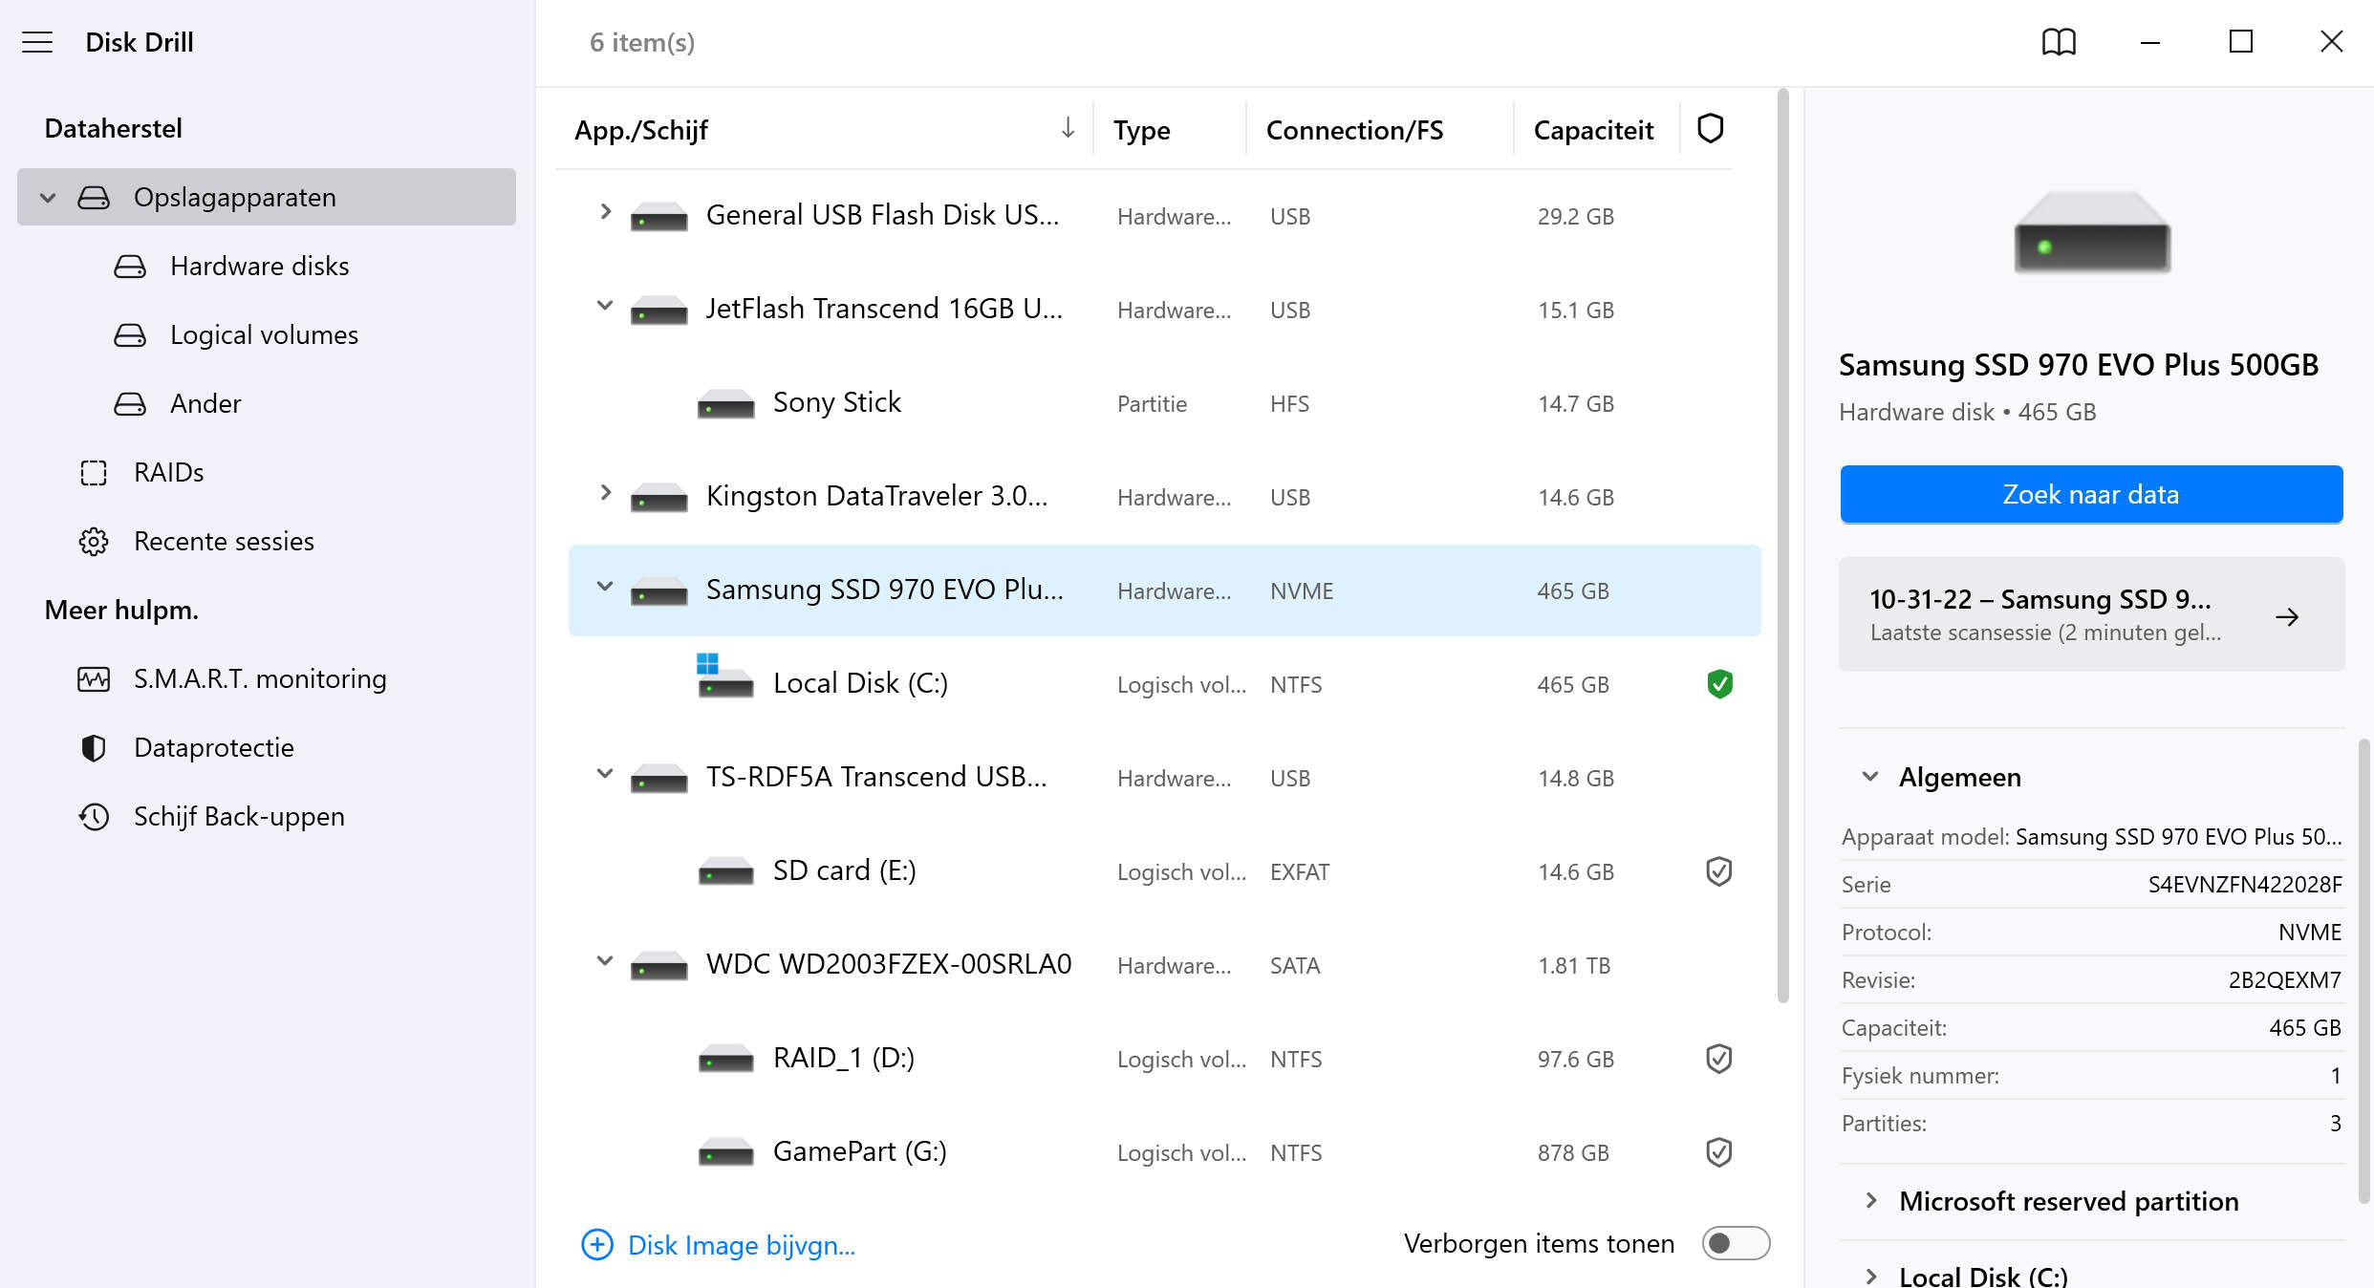
Task: Sort by Type column header
Action: point(1141,130)
